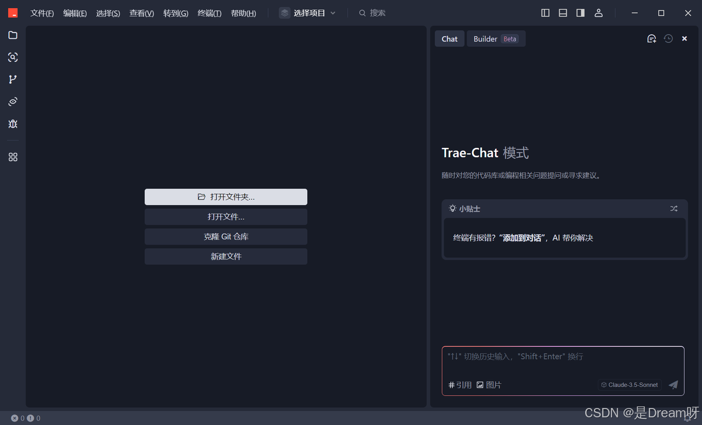Image resolution: width=702 pixels, height=425 pixels.
Task: Toggle the right AI sidebar layout icon
Action: (580, 13)
